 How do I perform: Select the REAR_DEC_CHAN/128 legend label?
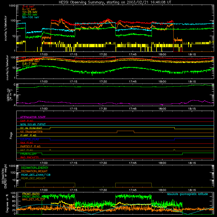point(36,175)
